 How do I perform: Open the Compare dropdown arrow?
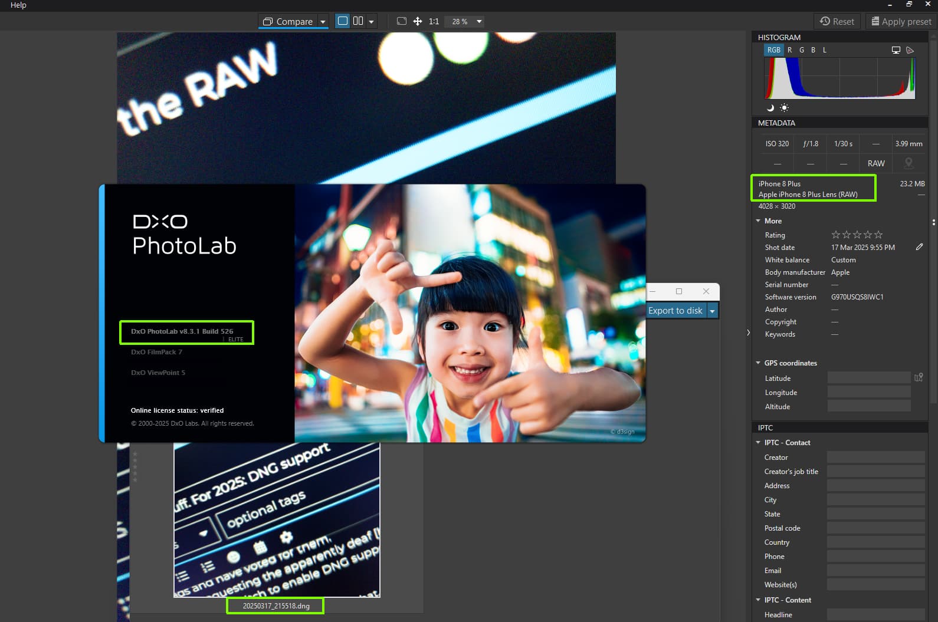(x=323, y=22)
